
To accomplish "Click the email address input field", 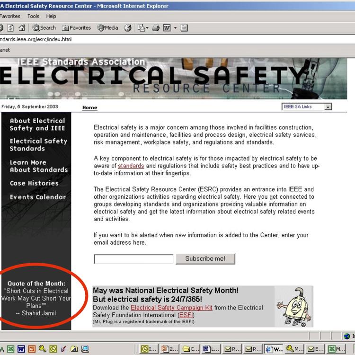I will pyautogui.click(x=133, y=259).
